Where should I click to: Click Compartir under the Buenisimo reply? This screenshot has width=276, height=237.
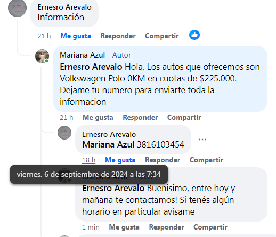[x=210, y=227]
